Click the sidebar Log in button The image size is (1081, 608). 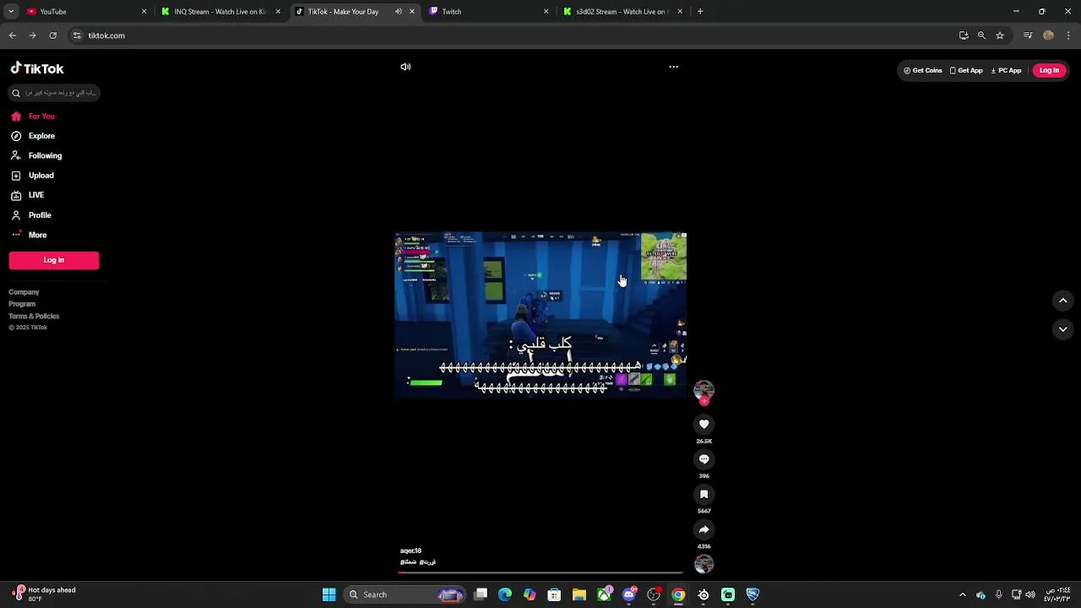(x=54, y=260)
